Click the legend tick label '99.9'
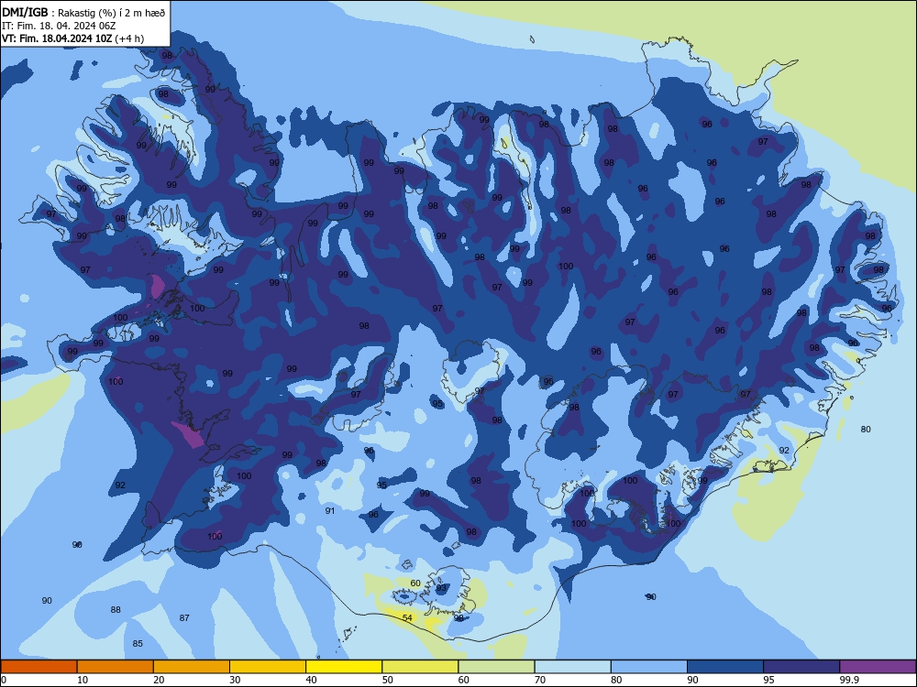This screenshot has height=687, width=917. (x=848, y=680)
